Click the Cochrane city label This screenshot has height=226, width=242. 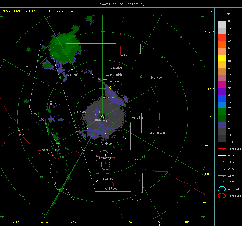(88, 150)
